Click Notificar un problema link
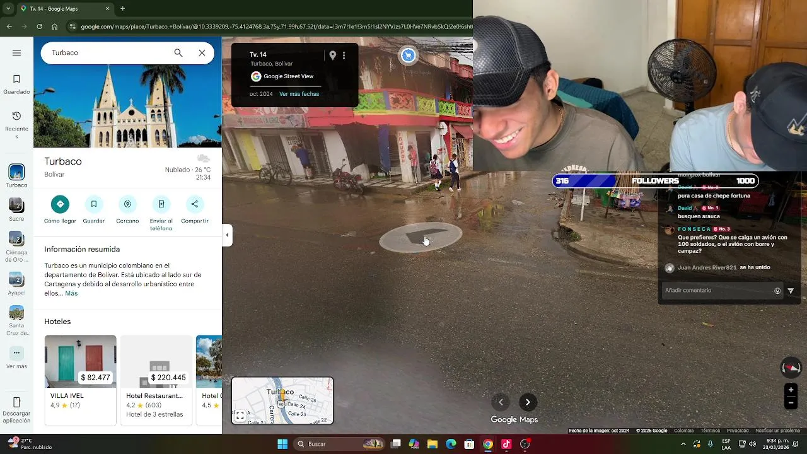This screenshot has width=807, height=454. (x=777, y=431)
